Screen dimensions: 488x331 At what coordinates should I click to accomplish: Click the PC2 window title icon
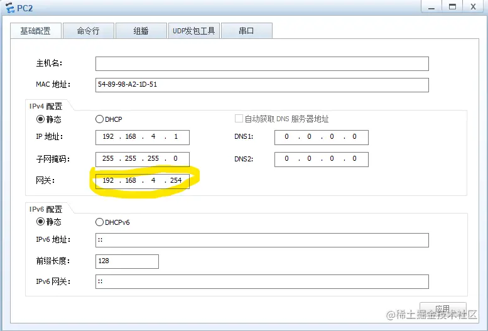tap(10, 8)
